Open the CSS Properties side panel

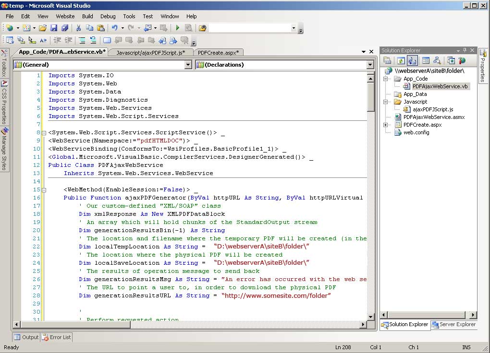tap(4, 102)
